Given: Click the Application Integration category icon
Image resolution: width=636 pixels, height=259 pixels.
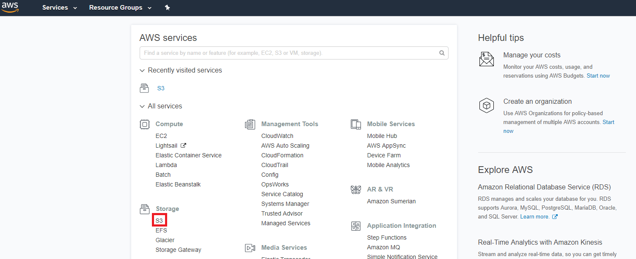Looking at the screenshot, I should click(x=355, y=226).
